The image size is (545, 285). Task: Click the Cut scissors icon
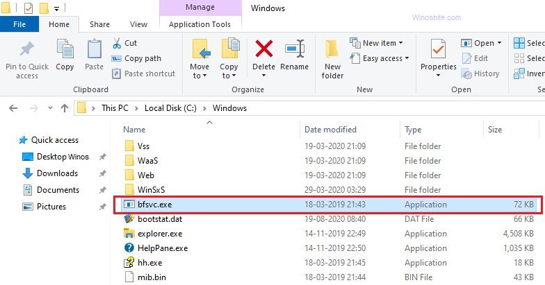(117, 43)
